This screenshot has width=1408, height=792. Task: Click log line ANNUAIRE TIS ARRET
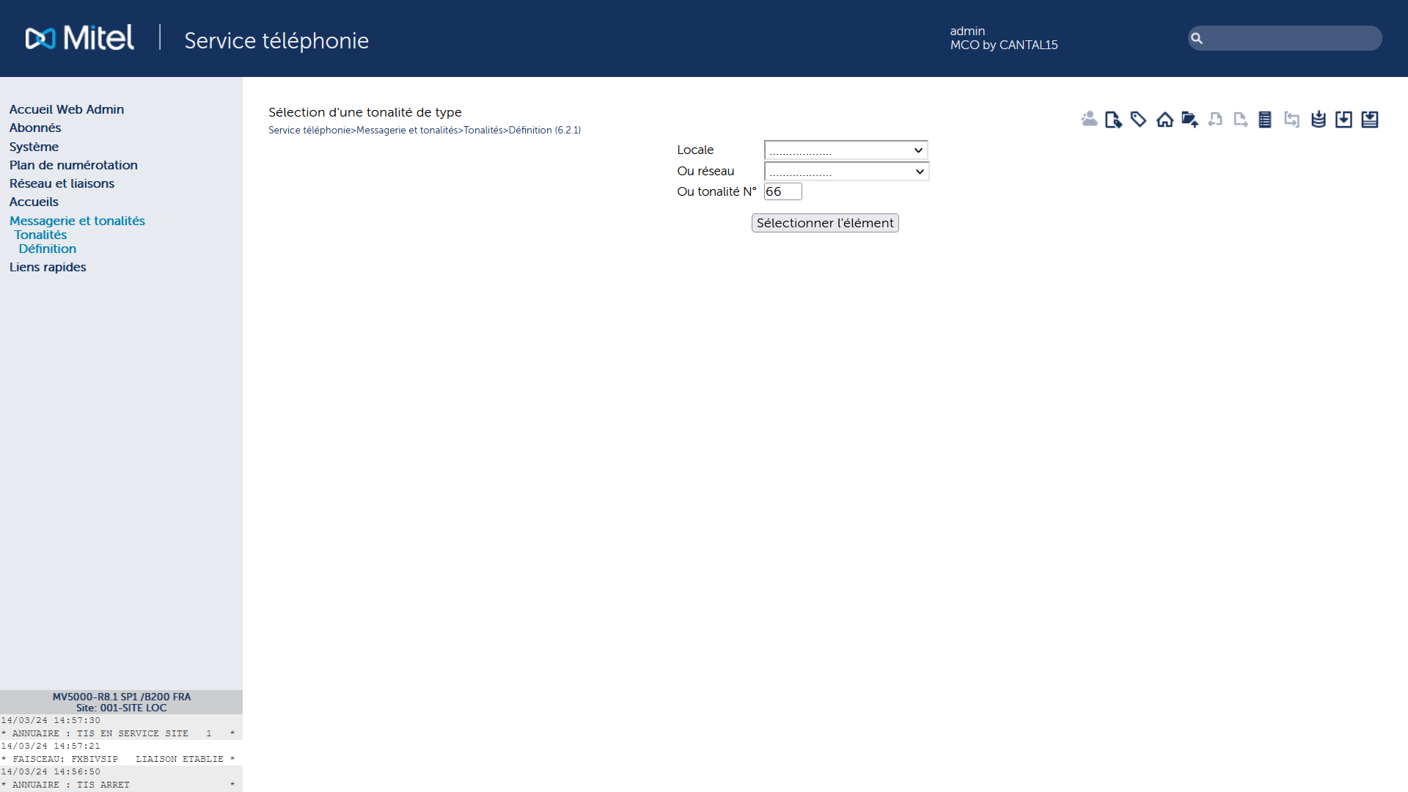click(118, 785)
